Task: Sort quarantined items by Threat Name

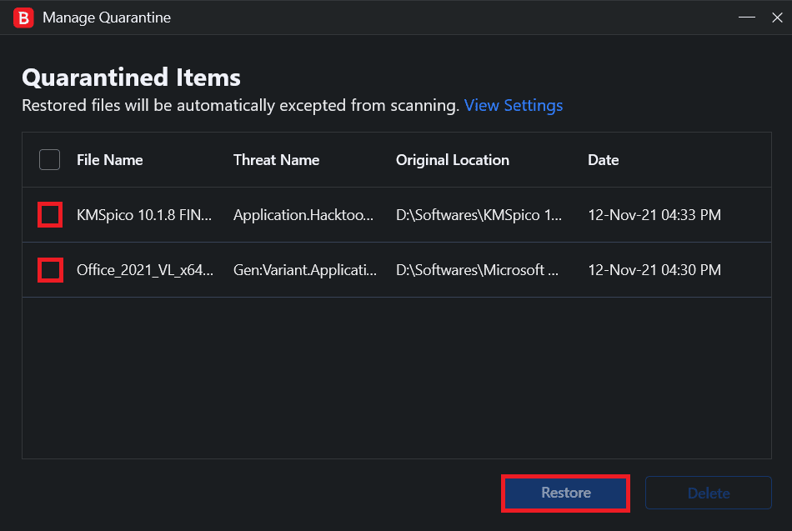Action: (277, 159)
